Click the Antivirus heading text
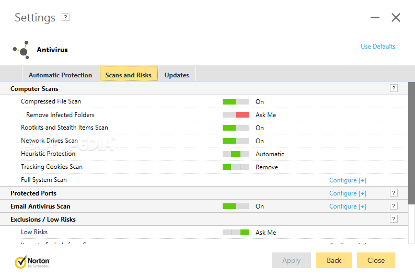The height and width of the screenshot is (277, 415). [x=52, y=50]
